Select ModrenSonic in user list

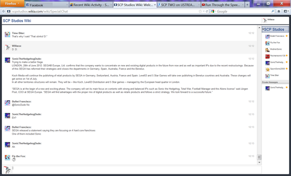(276, 50)
